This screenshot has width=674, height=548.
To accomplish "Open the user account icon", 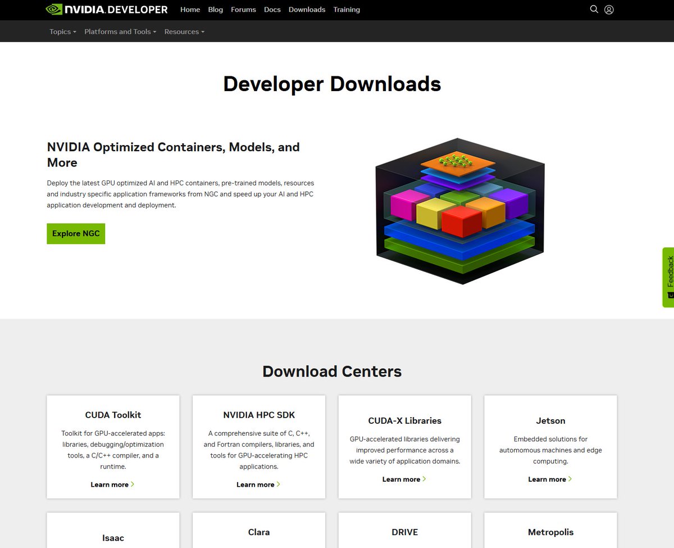I will pyautogui.click(x=609, y=10).
